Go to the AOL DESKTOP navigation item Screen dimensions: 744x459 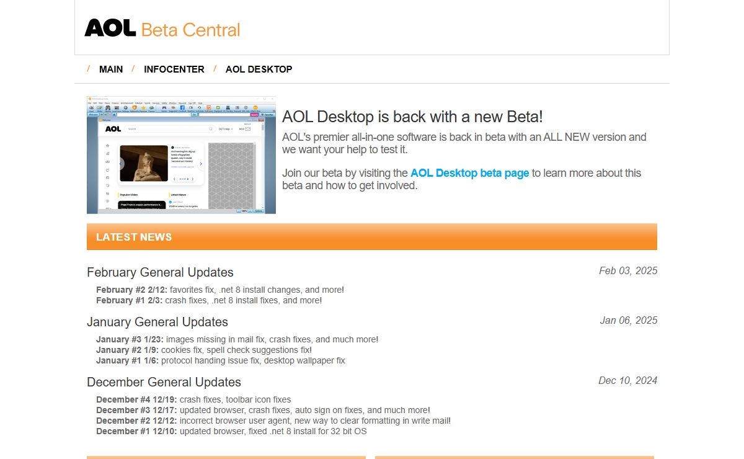pos(259,69)
